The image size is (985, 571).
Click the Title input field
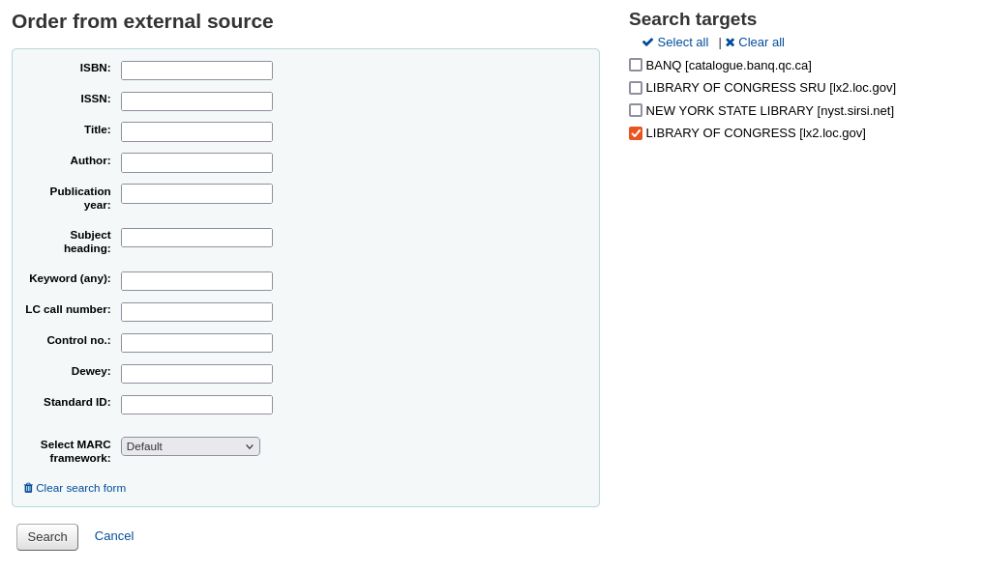click(196, 131)
